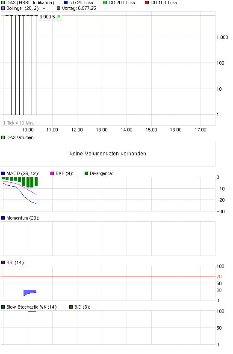Click the 14:00 time axis label

point(127,130)
